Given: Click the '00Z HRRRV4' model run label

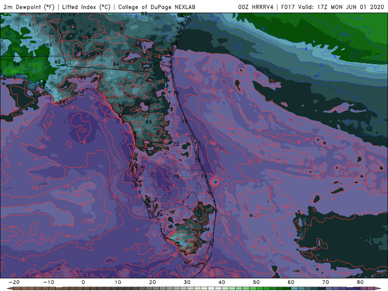Looking at the screenshot, I should point(256,7).
